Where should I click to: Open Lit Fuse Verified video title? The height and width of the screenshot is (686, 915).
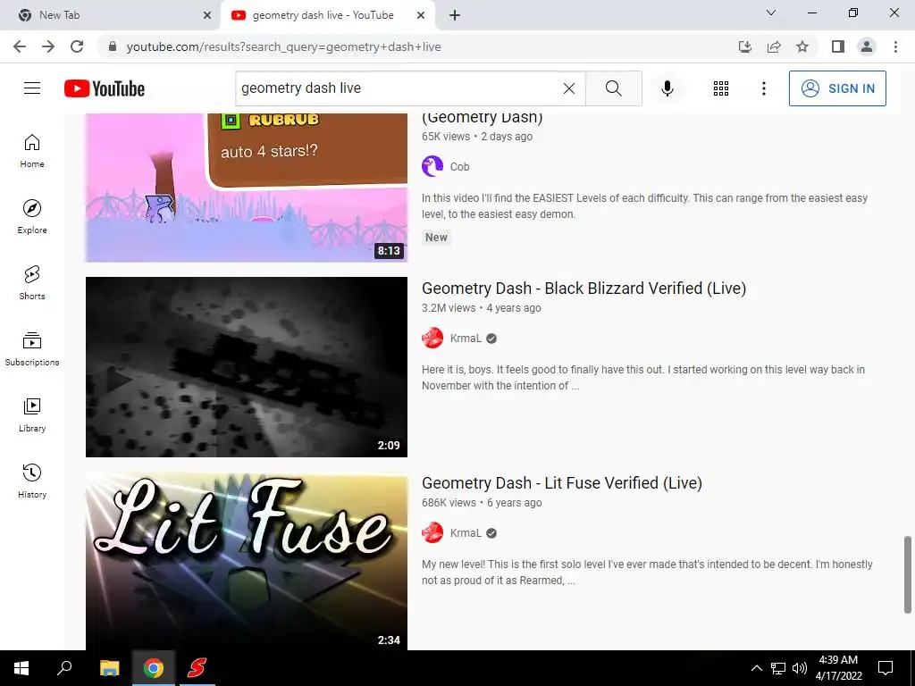pos(562,483)
